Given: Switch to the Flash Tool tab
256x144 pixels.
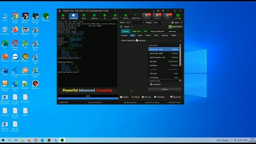Looking at the screenshot, I should [136, 31].
